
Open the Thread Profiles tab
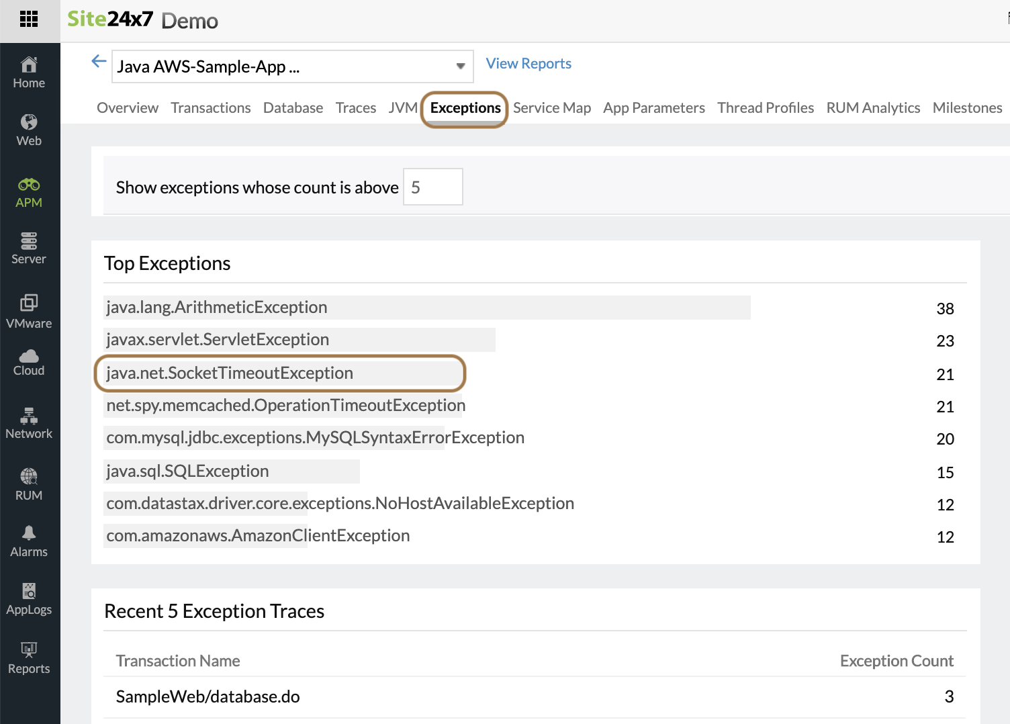(765, 108)
